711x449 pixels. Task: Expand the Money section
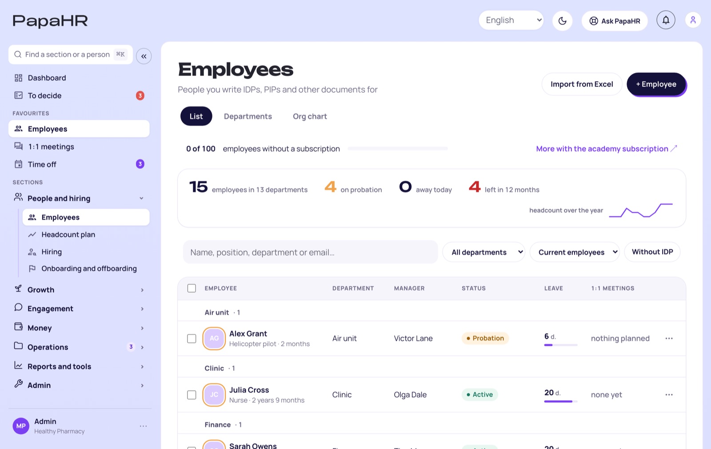tap(79, 328)
